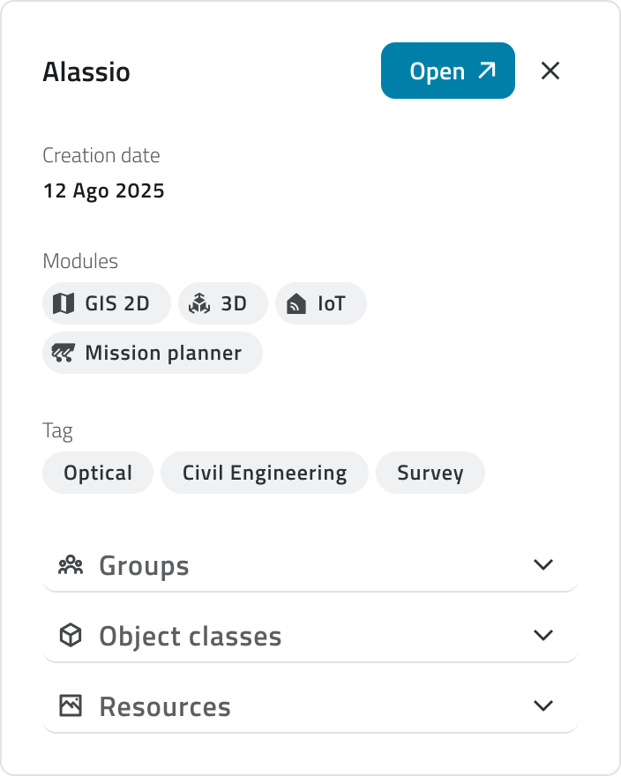Image resolution: width=621 pixels, height=776 pixels.
Task: Close the Alassio details panel
Action: click(550, 71)
